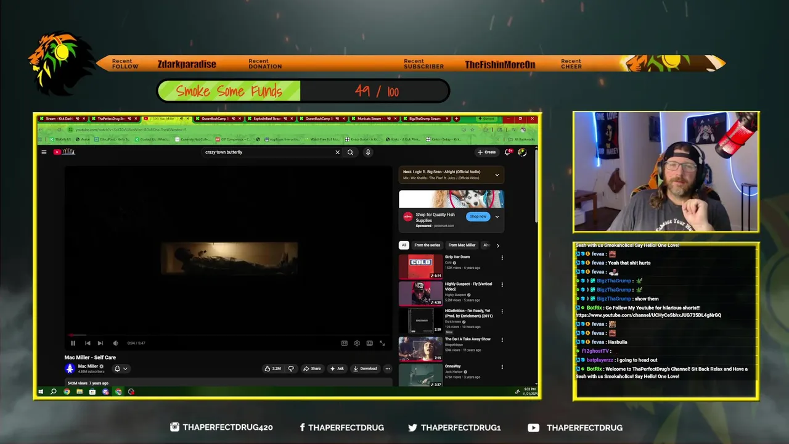Select the From Mac Miller chip
This screenshot has width=789, height=444.
(x=462, y=245)
